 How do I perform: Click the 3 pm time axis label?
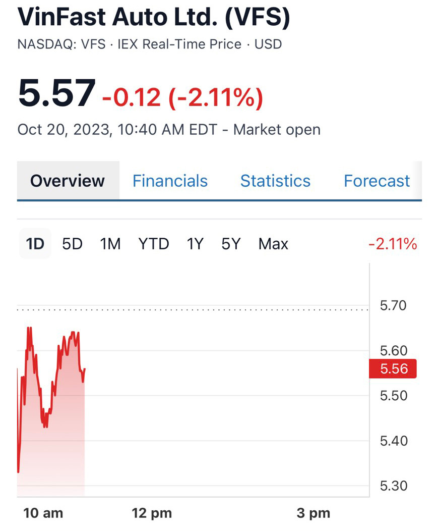click(313, 513)
